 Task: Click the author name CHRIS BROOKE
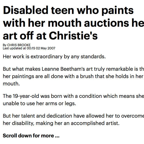(19, 45)
